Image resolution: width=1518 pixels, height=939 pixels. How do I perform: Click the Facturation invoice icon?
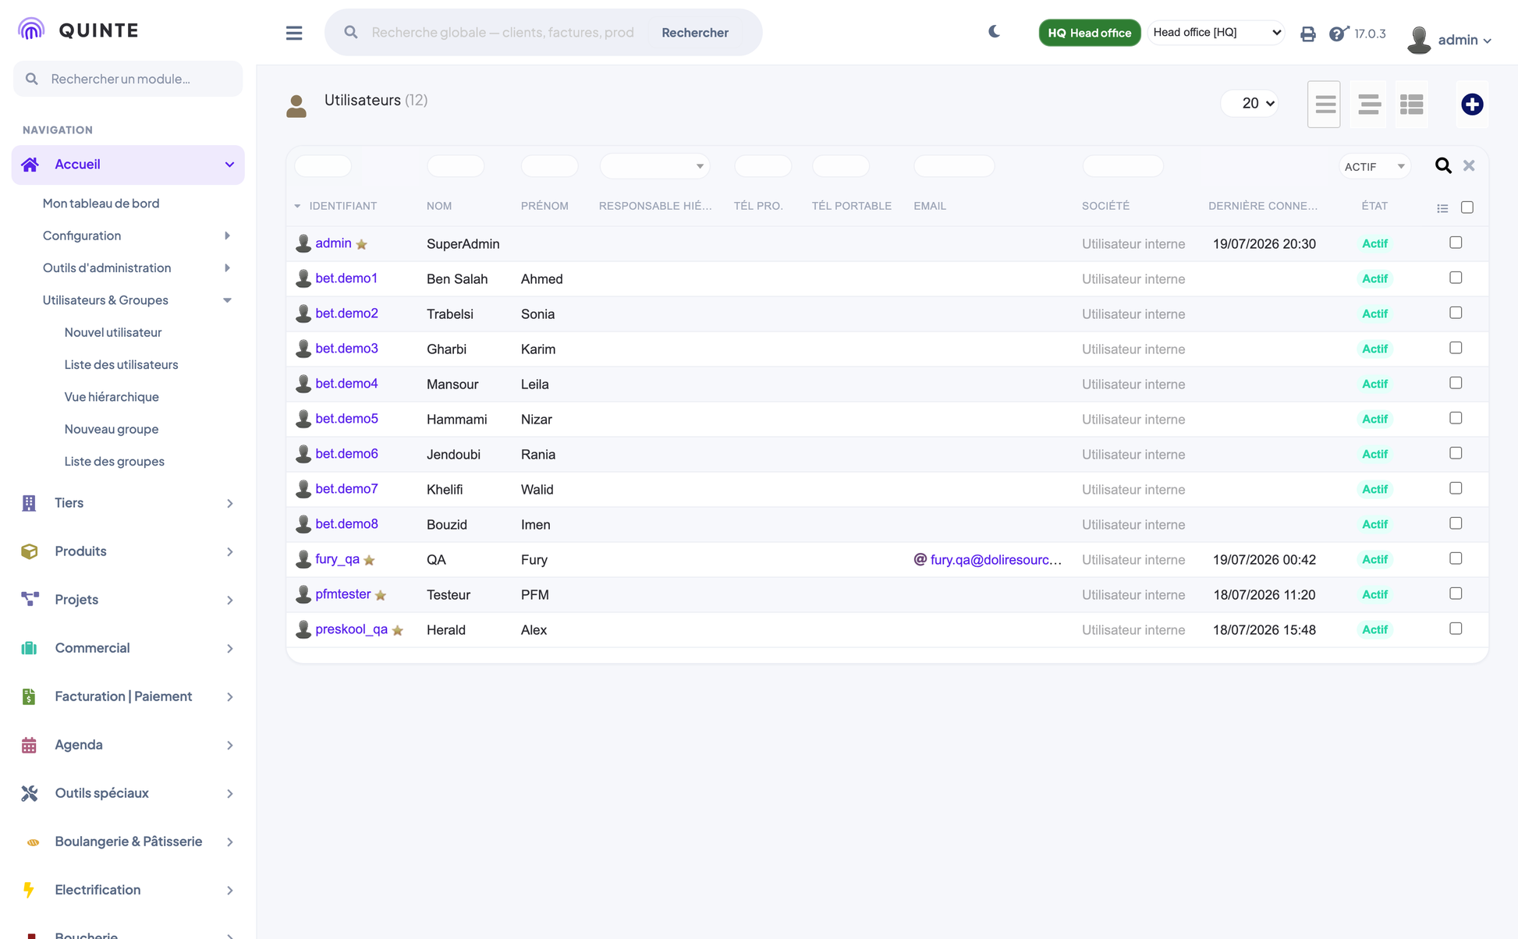tap(29, 696)
